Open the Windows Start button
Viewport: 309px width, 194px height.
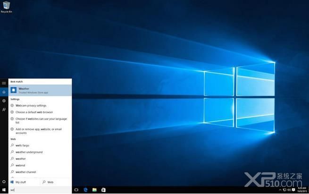pyautogui.click(x=4, y=190)
